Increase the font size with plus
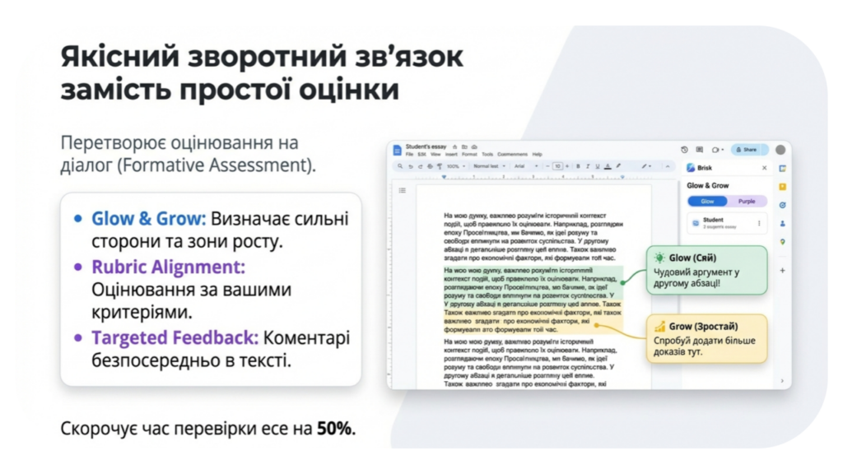The image size is (843, 474). 567,166
